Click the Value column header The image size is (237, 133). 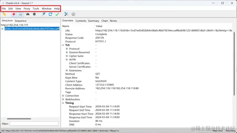[x=99, y=26]
